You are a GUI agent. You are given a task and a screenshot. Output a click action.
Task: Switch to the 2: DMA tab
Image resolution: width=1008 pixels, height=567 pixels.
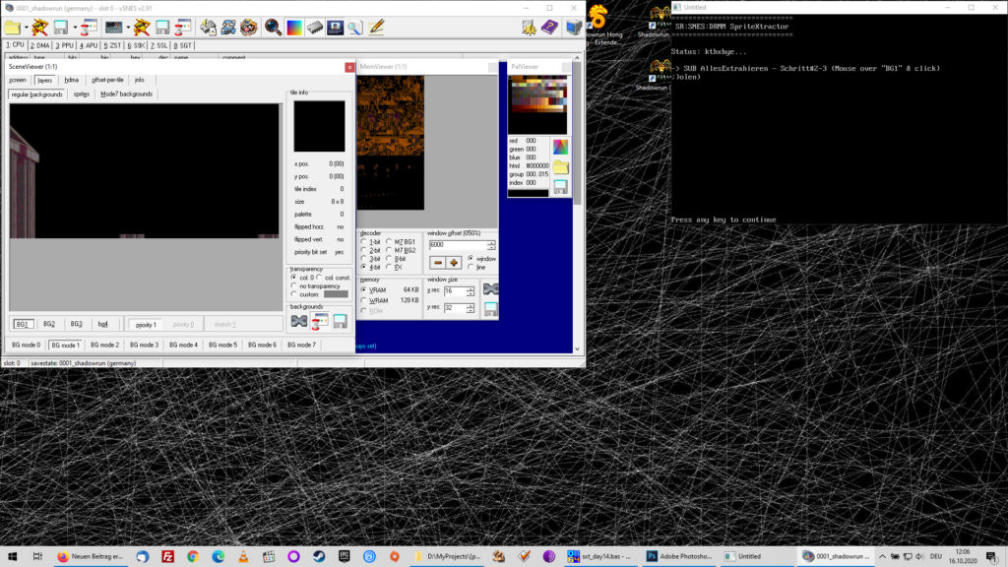(x=39, y=45)
